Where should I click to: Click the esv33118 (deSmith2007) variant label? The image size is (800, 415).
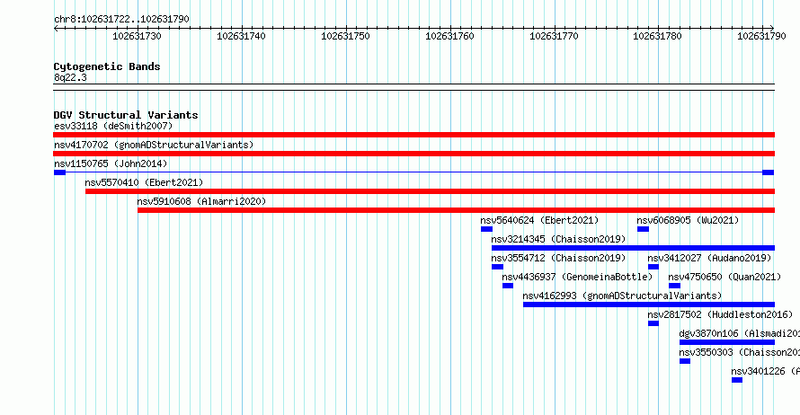113,126
